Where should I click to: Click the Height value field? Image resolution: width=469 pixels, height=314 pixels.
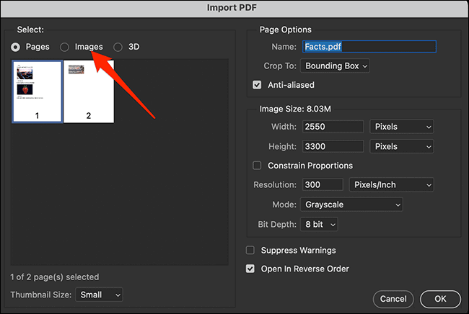(333, 146)
